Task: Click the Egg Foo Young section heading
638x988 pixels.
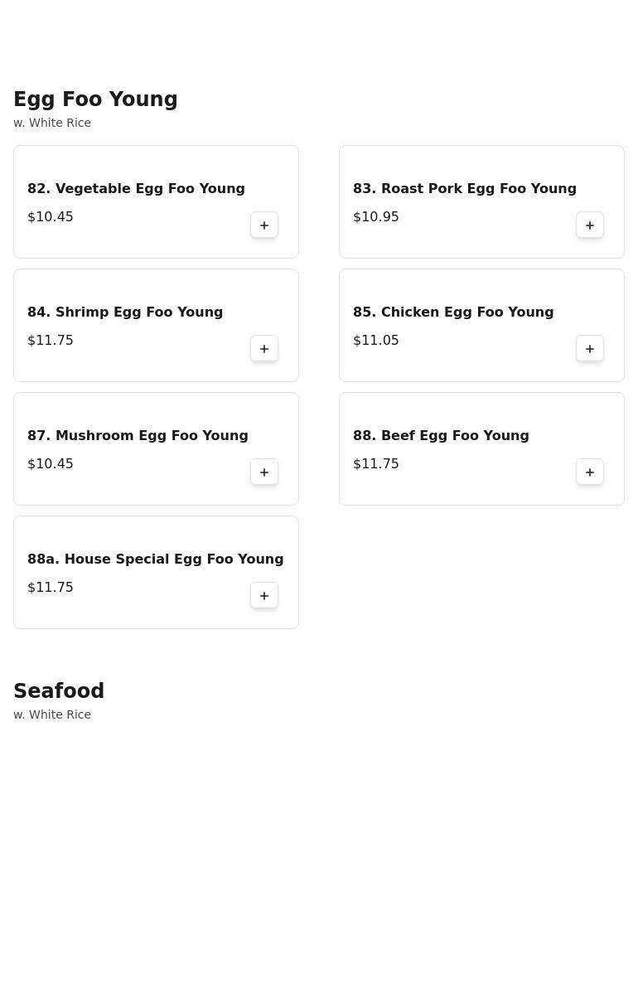Action: pos(96,99)
